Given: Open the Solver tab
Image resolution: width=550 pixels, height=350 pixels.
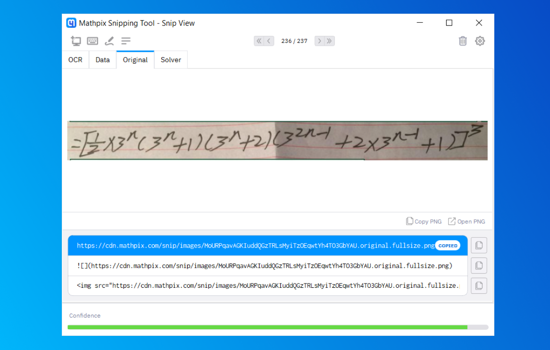Looking at the screenshot, I should point(171,60).
